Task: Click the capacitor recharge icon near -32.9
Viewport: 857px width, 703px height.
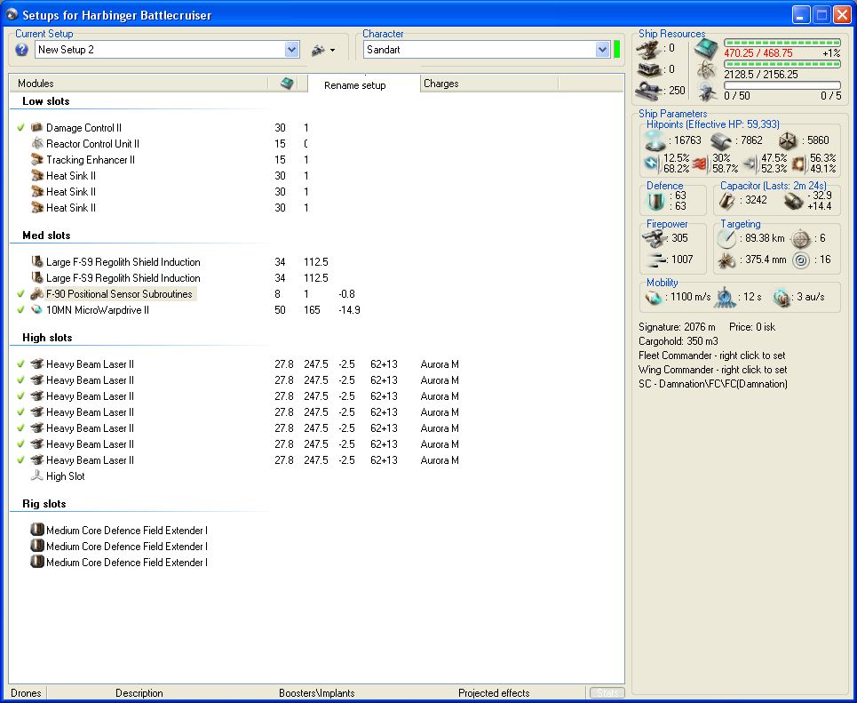Action: coord(793,201)
